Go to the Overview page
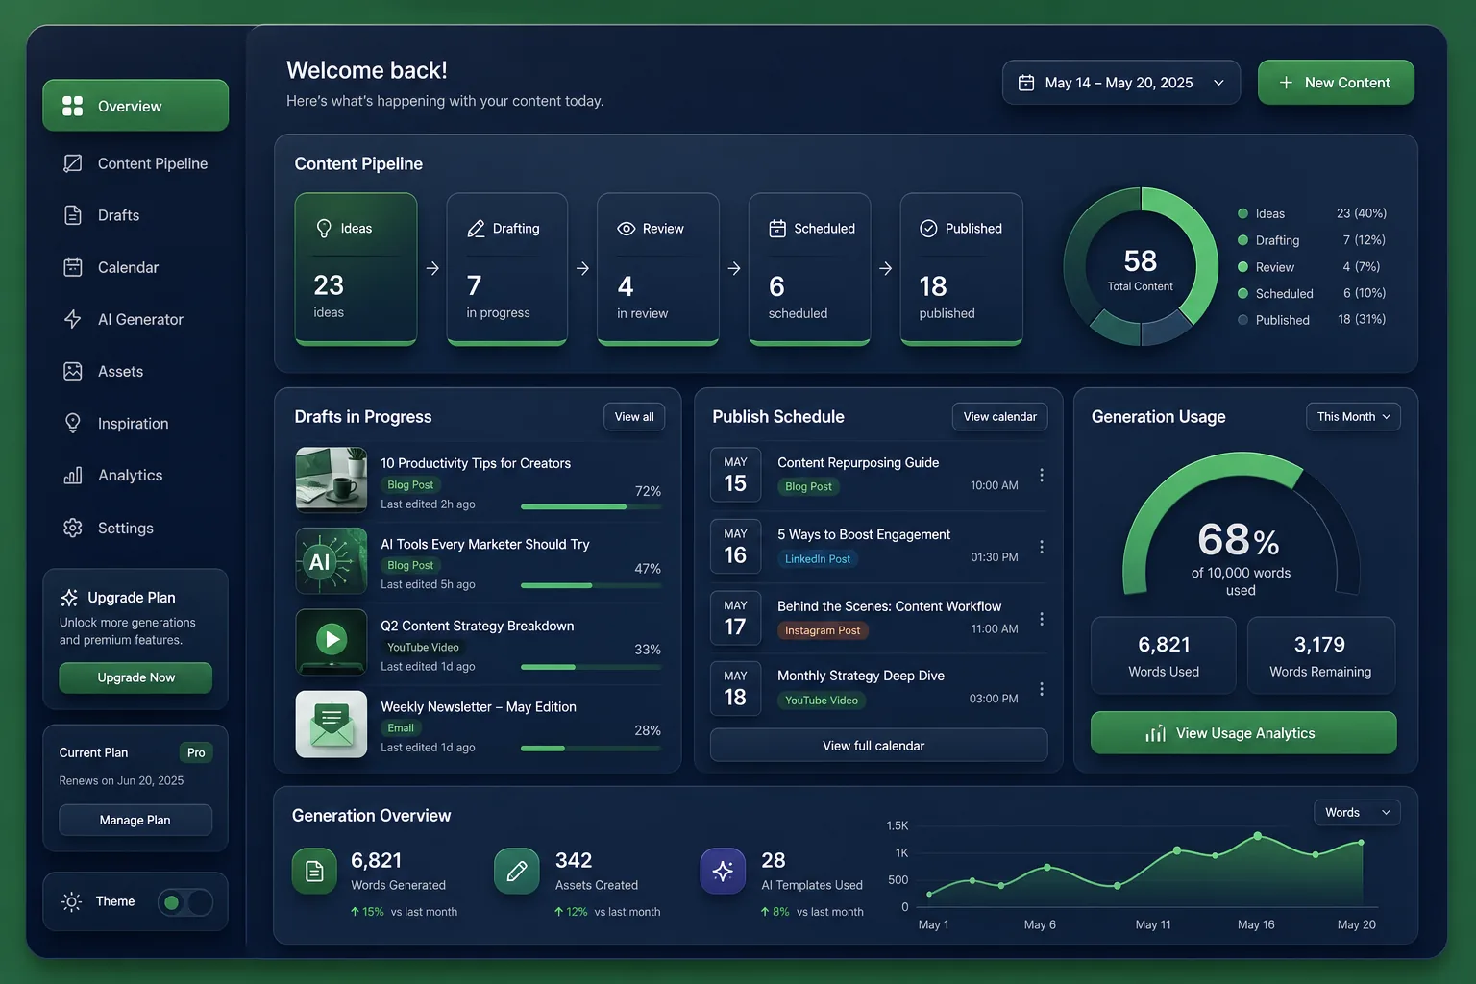Screen dimensions: 1476x984 pyautogui.click(x=135, y=106)
